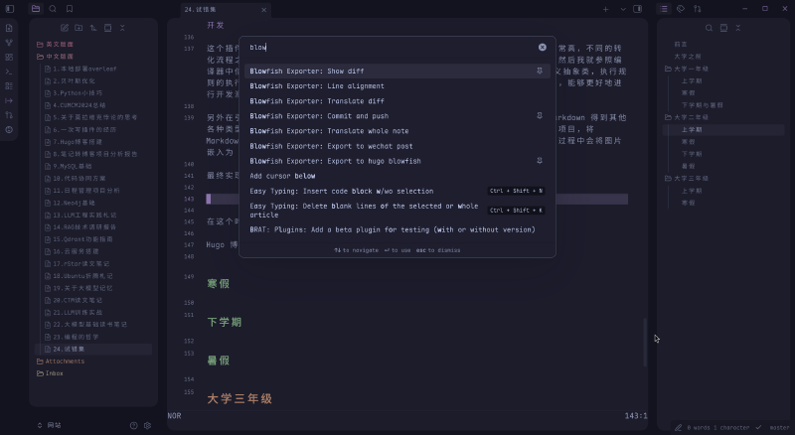Create a new folder via the folder icon
795x435 pixels.
(x=79, y=28)
